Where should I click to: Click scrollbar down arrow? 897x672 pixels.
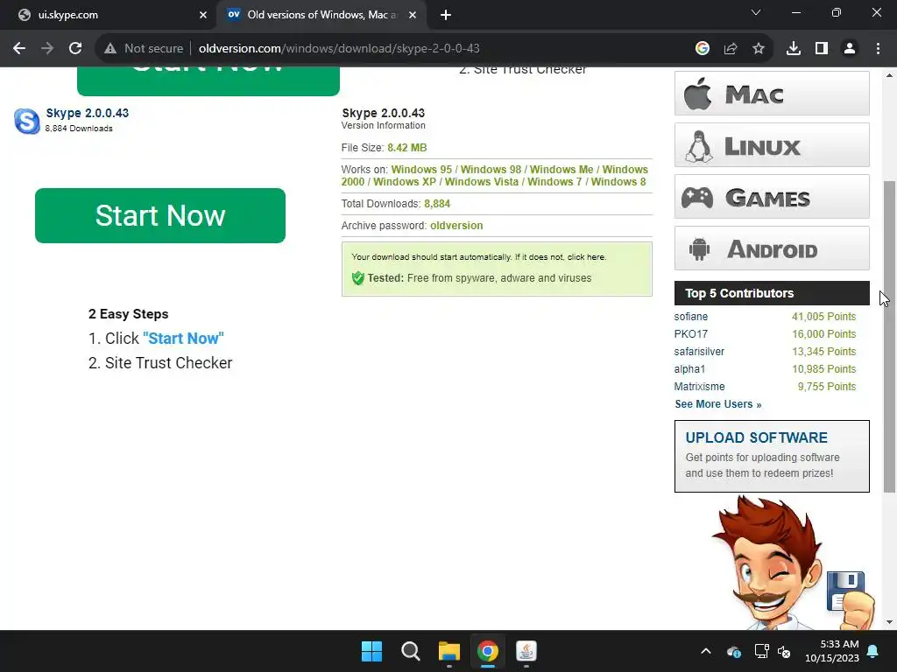click(x=890, y=622)
